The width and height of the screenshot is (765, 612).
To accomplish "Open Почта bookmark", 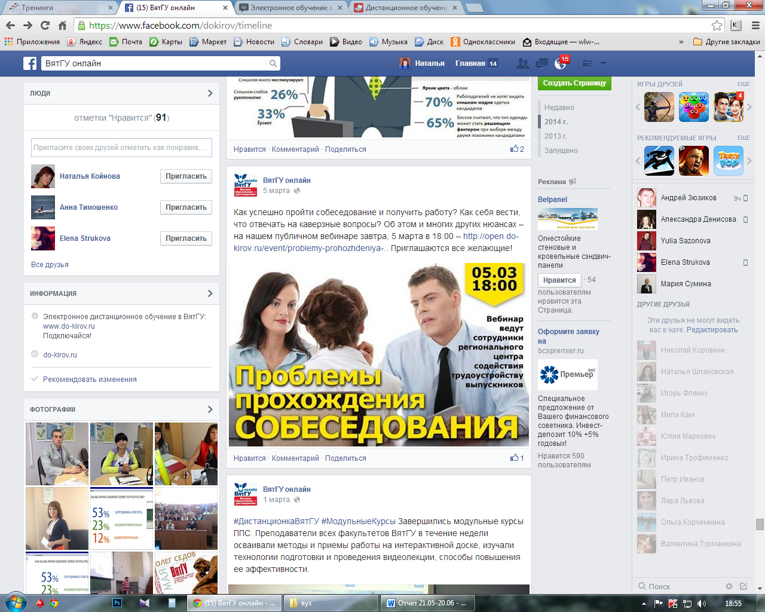I will point(126,42).
